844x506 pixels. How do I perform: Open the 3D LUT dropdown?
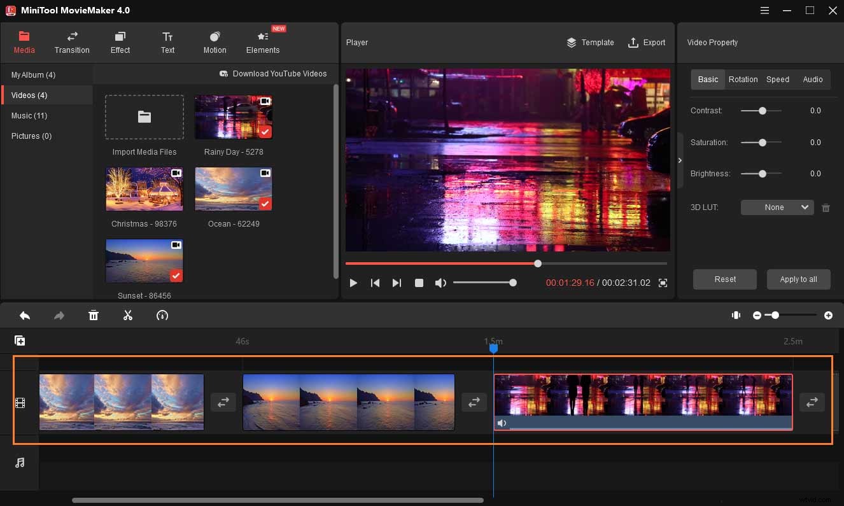[x=777, y=207]
